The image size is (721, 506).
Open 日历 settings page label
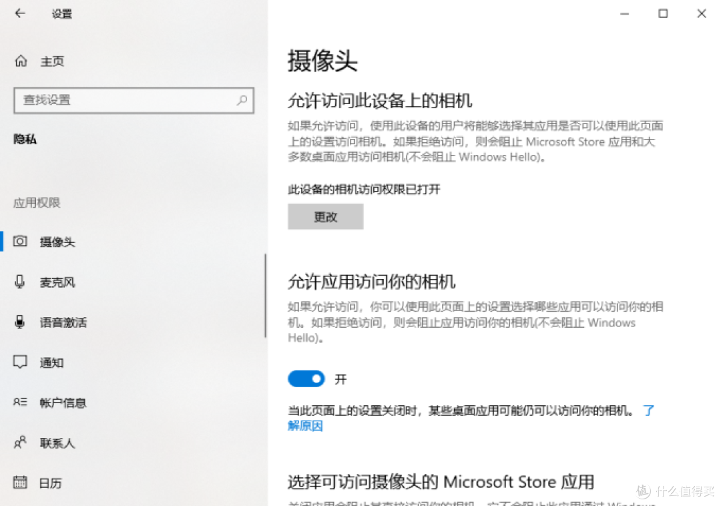coord(51,483)
